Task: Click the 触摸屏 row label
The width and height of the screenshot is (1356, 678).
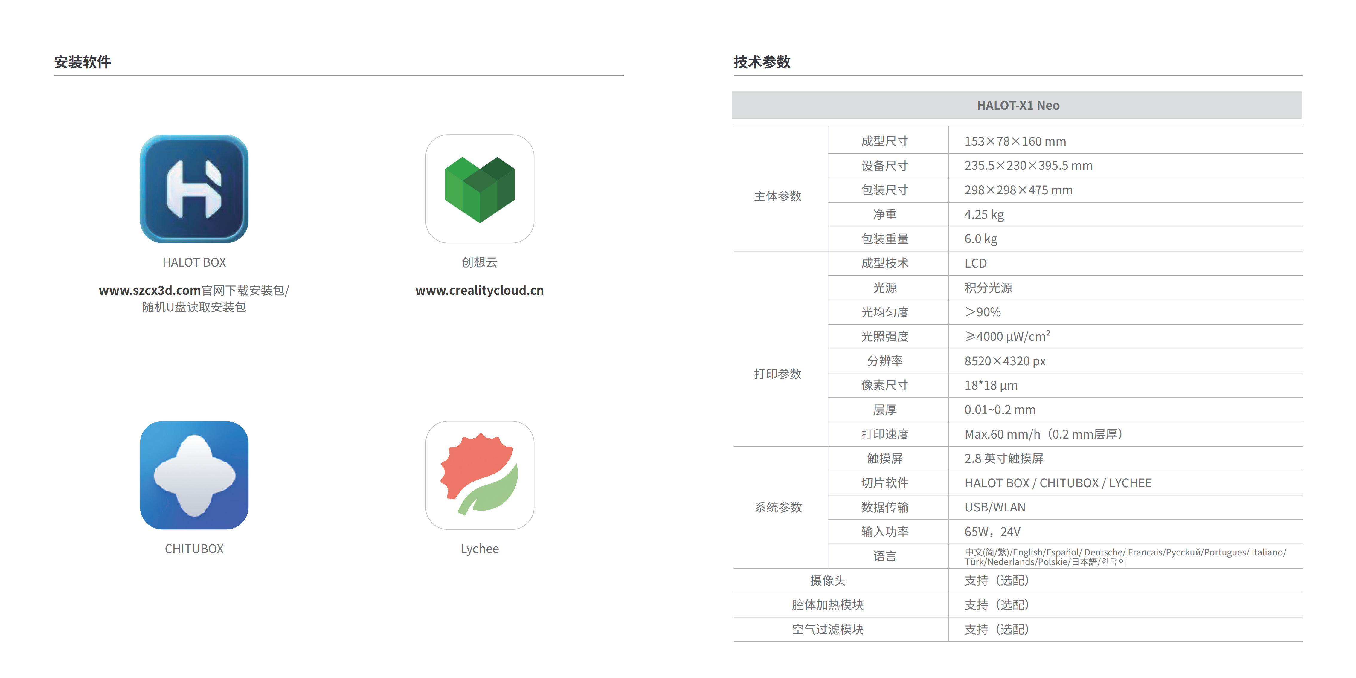Action: pyautogui.click(x=885, y=459)
